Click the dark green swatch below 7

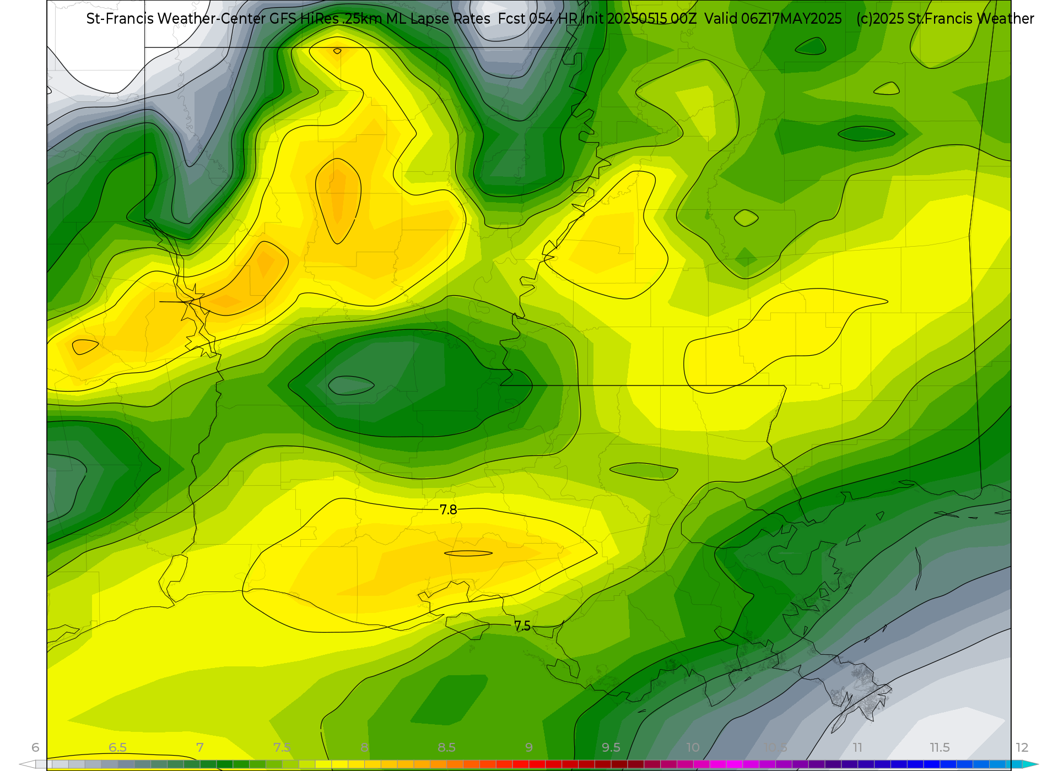tap(208, 764)
